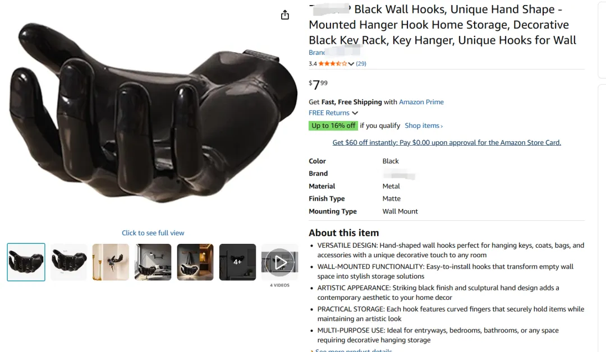This screenshot has height=352, width=606.
Task: Expand the star rating dropdown chevron
Action: pyautogui.click(x=351, y=64)
